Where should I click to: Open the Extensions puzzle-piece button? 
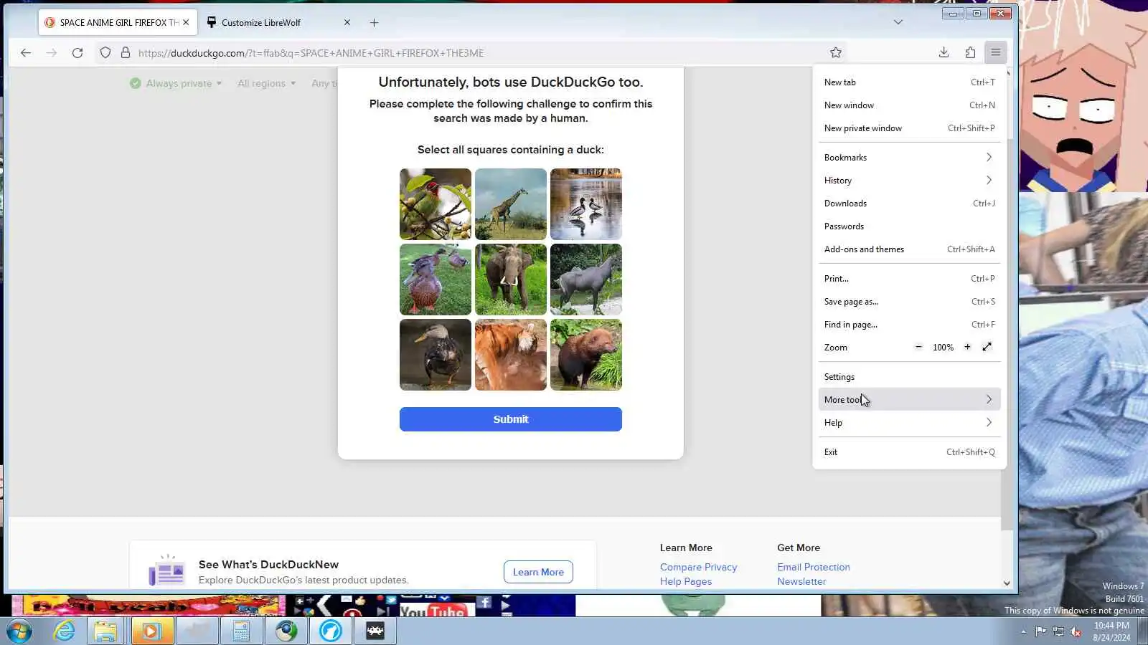click(x=970, y=52)
